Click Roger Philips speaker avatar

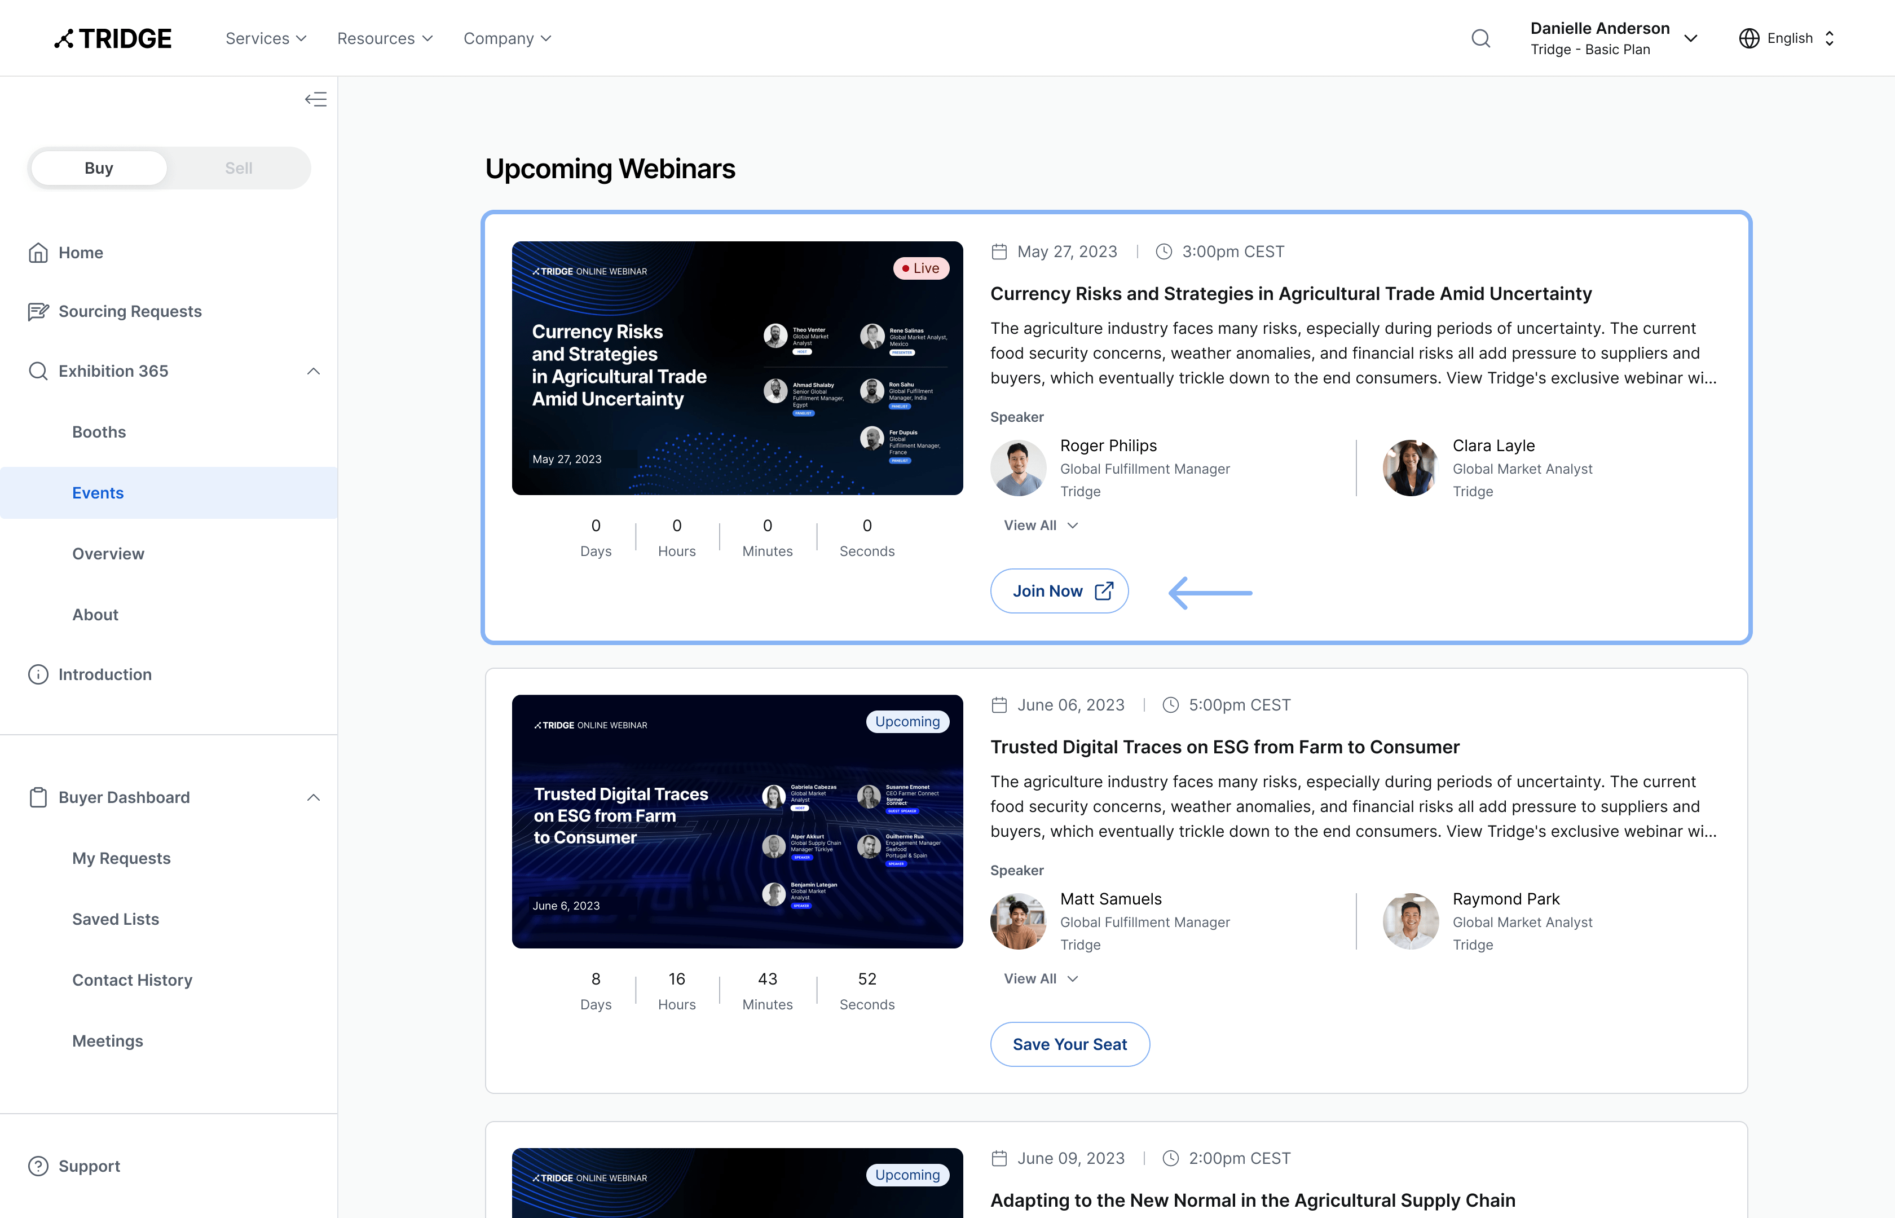[1018, 468]
